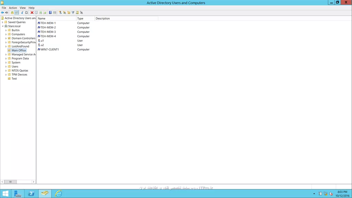
Task: Select computer TEH-MEM-4 in the list
Action: pos(48,36)
